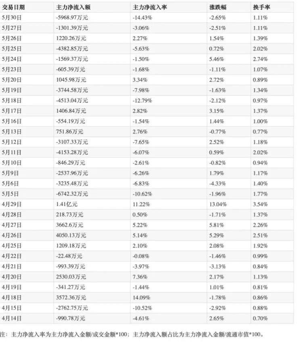This screenshot has width=303, height=342.
Task: Click the 1220.26万元 cell for 5月26日
Action: 71,38
